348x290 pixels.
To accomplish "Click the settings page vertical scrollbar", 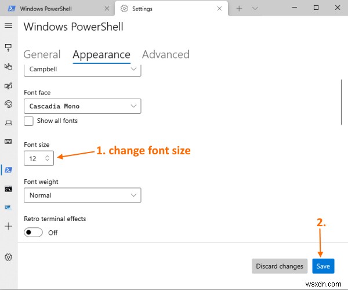I will (342, 102).
